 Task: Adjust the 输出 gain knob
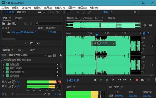click(x=14, y=86)
